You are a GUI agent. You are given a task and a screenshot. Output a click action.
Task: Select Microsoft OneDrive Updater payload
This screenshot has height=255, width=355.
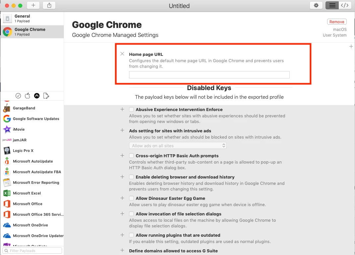pyautogui.click(x=32, y=236)
